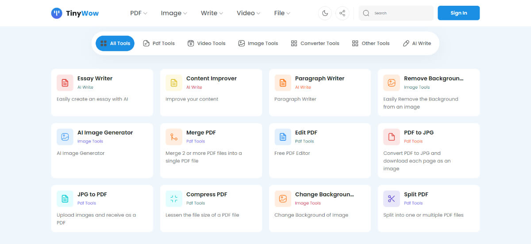The height and width of the screenshot is (244, 531).
Task: Open the Edit PDF title link
Action: tap(306, 132)
